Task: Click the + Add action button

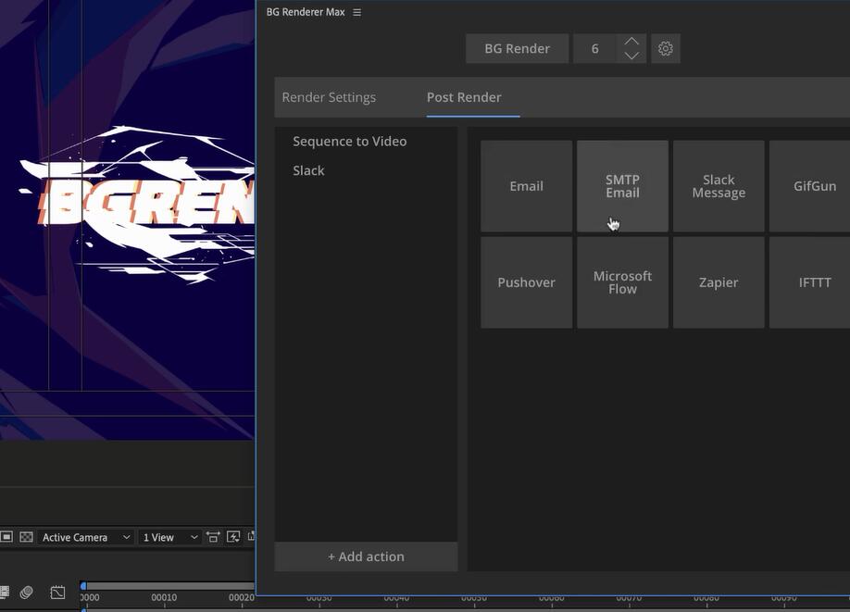Action: click(x=366, y=556)
